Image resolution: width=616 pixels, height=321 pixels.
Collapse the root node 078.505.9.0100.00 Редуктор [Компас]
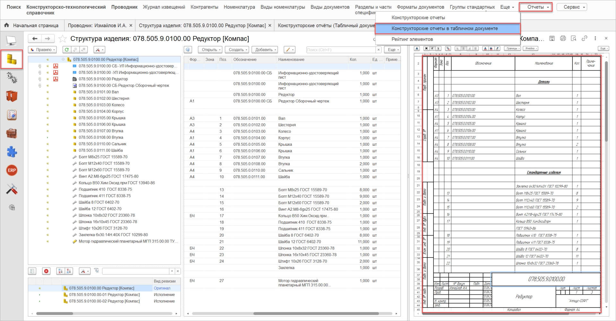coord(63,59)
